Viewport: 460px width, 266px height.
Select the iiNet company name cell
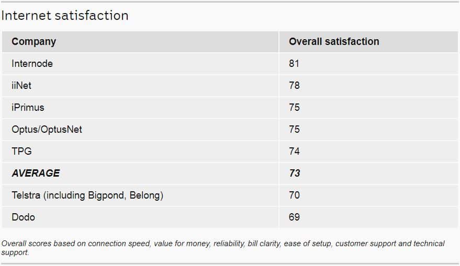pos(21,85)
